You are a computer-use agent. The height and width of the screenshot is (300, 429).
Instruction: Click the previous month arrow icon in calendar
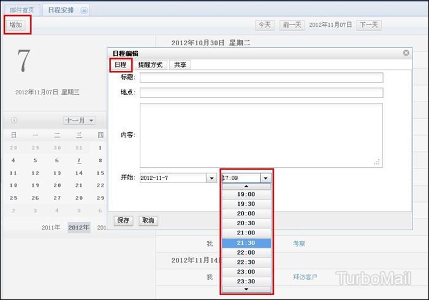(x=14, y=121)
